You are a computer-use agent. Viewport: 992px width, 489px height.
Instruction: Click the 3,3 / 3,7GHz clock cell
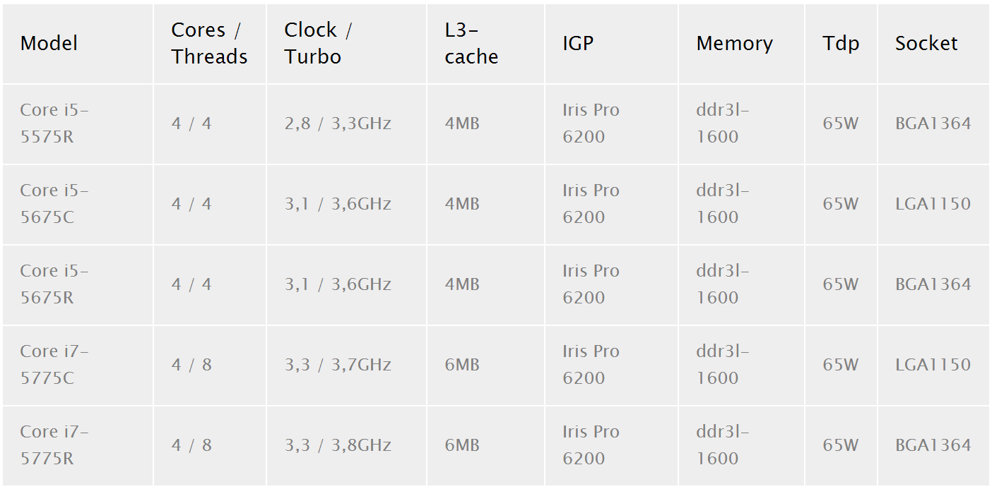click(x=338, y=365)
